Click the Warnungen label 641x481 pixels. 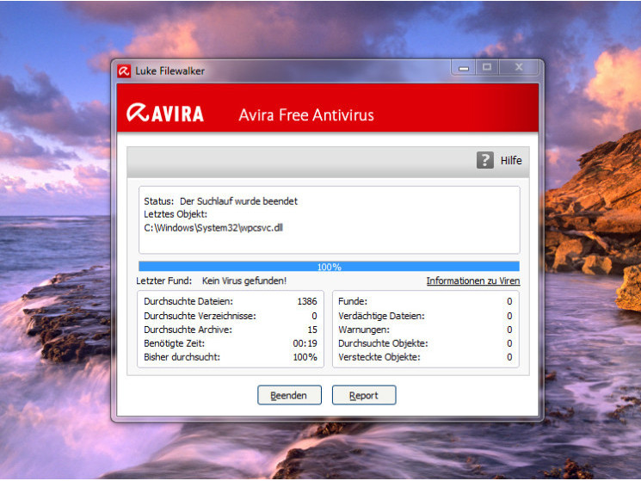364,330
